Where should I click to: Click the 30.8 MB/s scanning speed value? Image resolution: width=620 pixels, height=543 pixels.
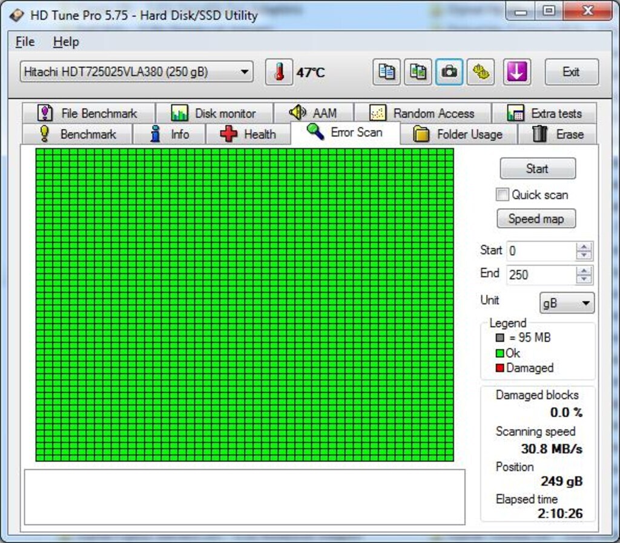(552, 449)
